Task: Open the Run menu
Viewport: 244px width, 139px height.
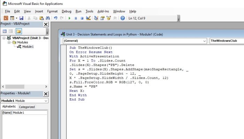Action: coord(78,11)
